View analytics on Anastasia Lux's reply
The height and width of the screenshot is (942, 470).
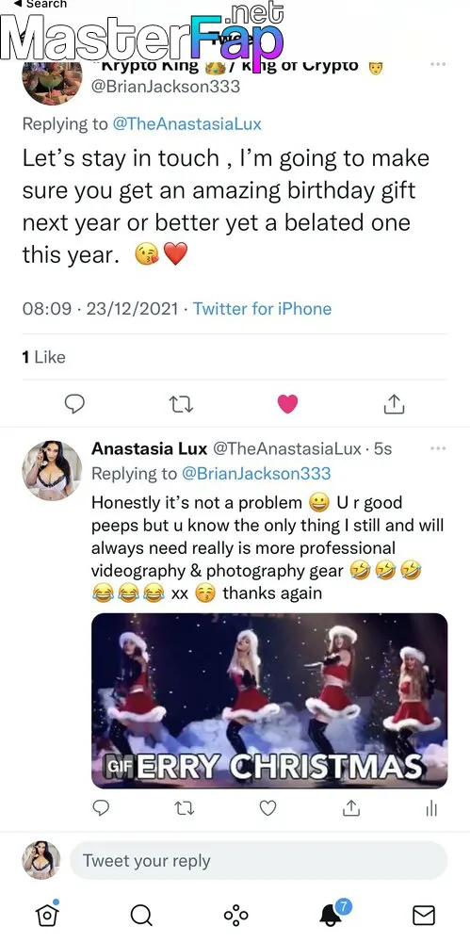431,808
